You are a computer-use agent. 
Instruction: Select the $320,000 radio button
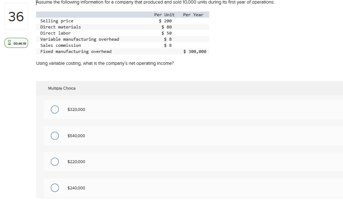(55, 109)
